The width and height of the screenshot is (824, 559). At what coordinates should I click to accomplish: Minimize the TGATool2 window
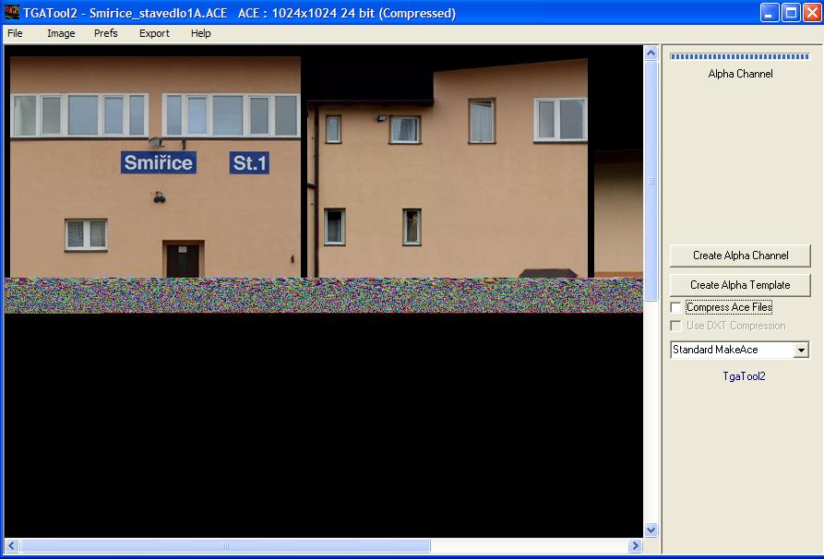[x=770, y=13]
